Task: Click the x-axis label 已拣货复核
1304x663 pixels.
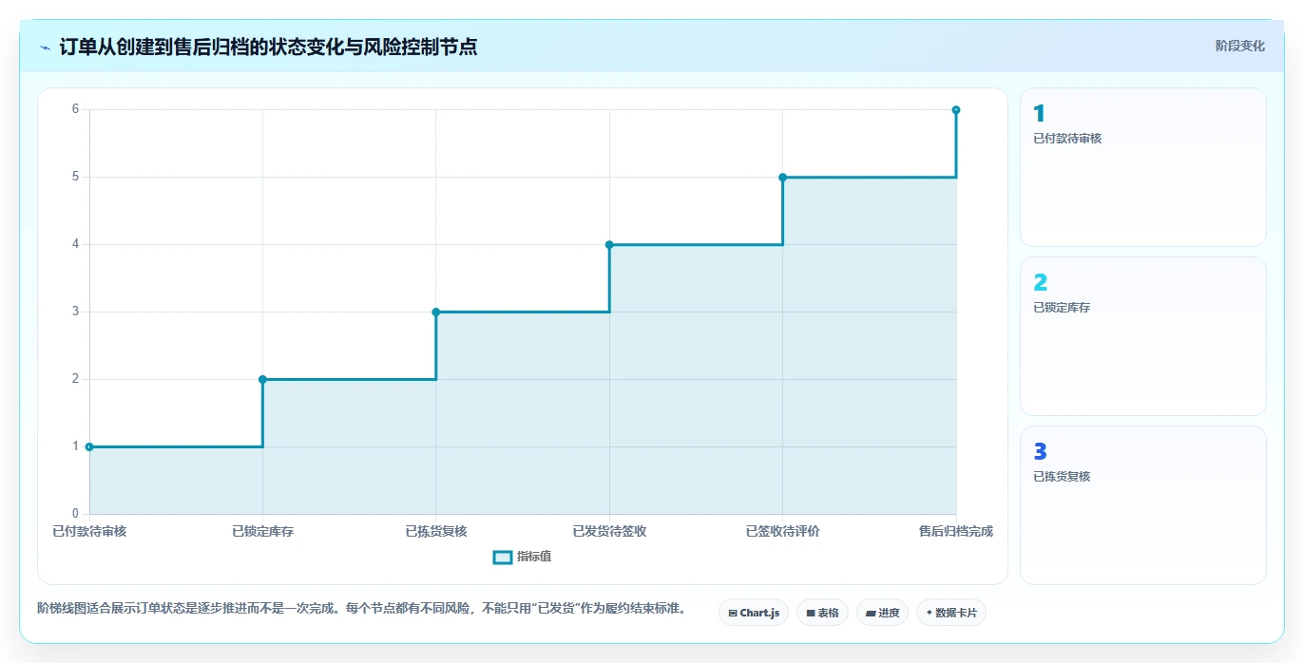Action: coord(436,532)
